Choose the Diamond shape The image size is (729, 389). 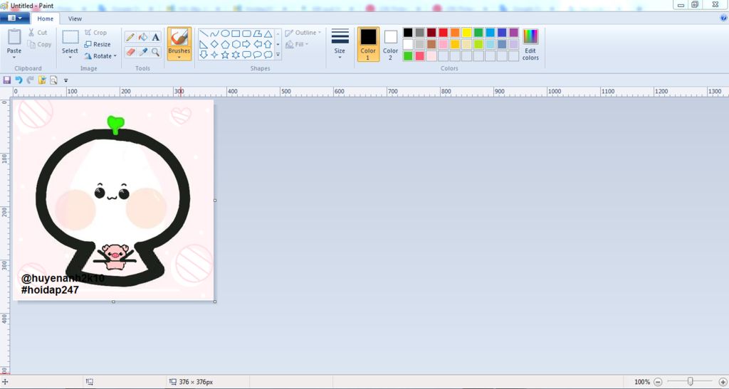click(x=214, y=45)
